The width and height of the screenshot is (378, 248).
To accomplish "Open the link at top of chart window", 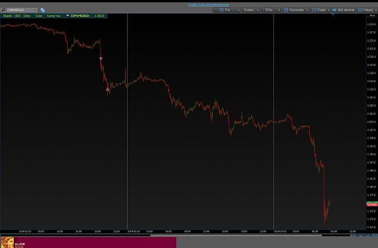I will [x=209, y=5].
